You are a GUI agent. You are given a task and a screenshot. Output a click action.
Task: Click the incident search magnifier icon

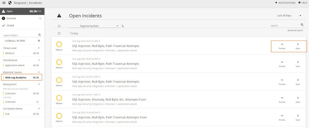point(302,25)
